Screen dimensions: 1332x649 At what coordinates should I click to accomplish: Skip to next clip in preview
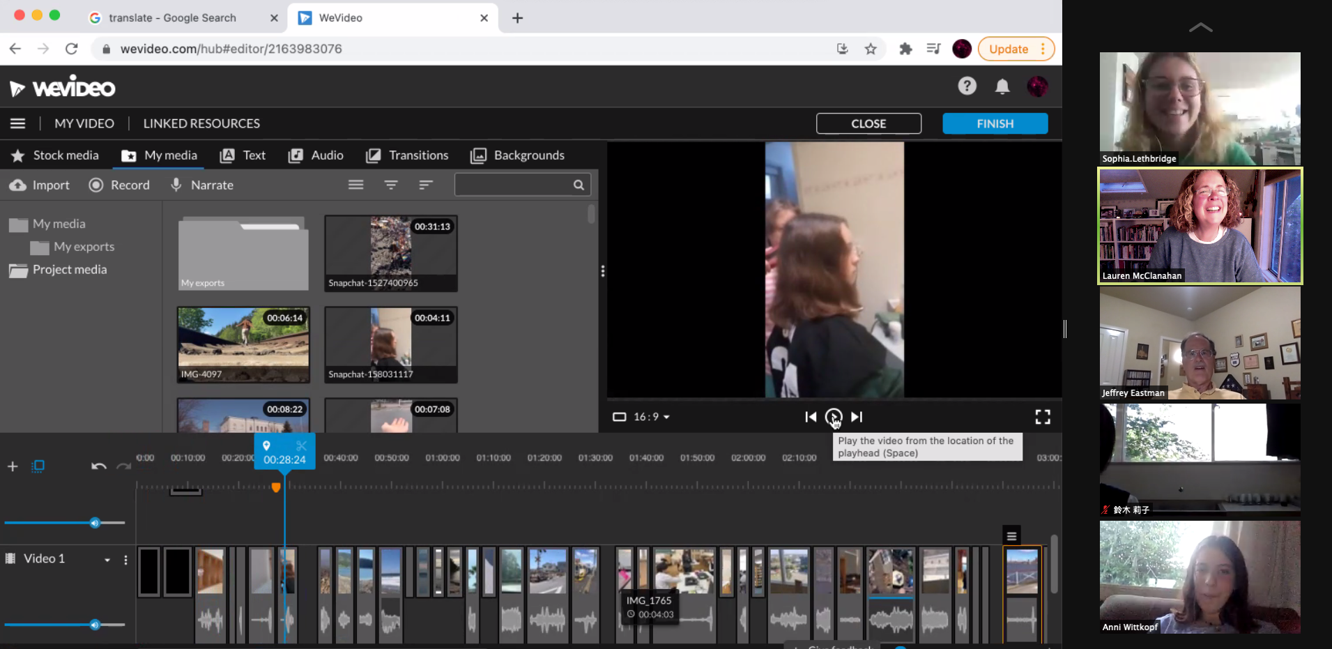tap(857, 417)
